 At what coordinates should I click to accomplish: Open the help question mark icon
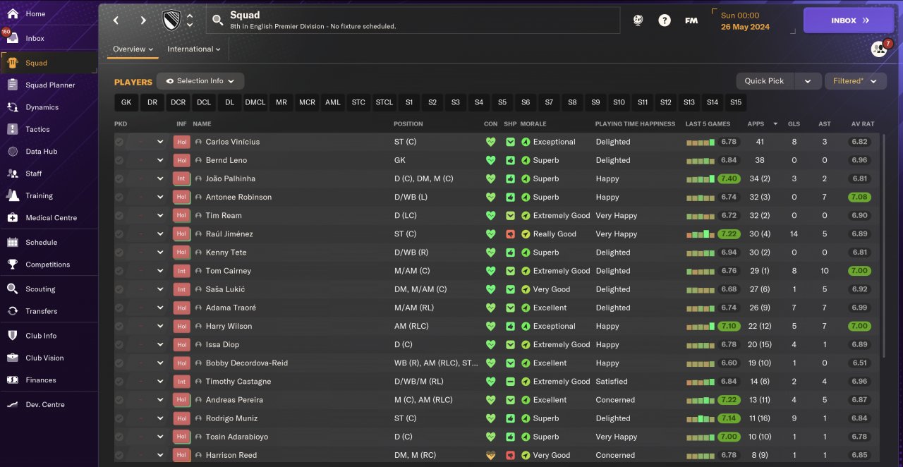(x=665, y=20)
